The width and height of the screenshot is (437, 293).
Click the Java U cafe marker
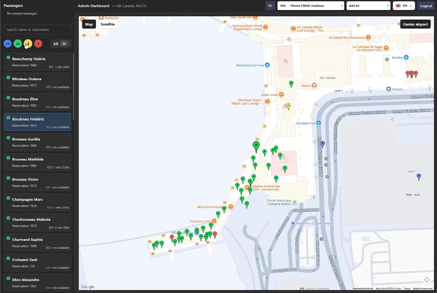[x=314, y=85]
